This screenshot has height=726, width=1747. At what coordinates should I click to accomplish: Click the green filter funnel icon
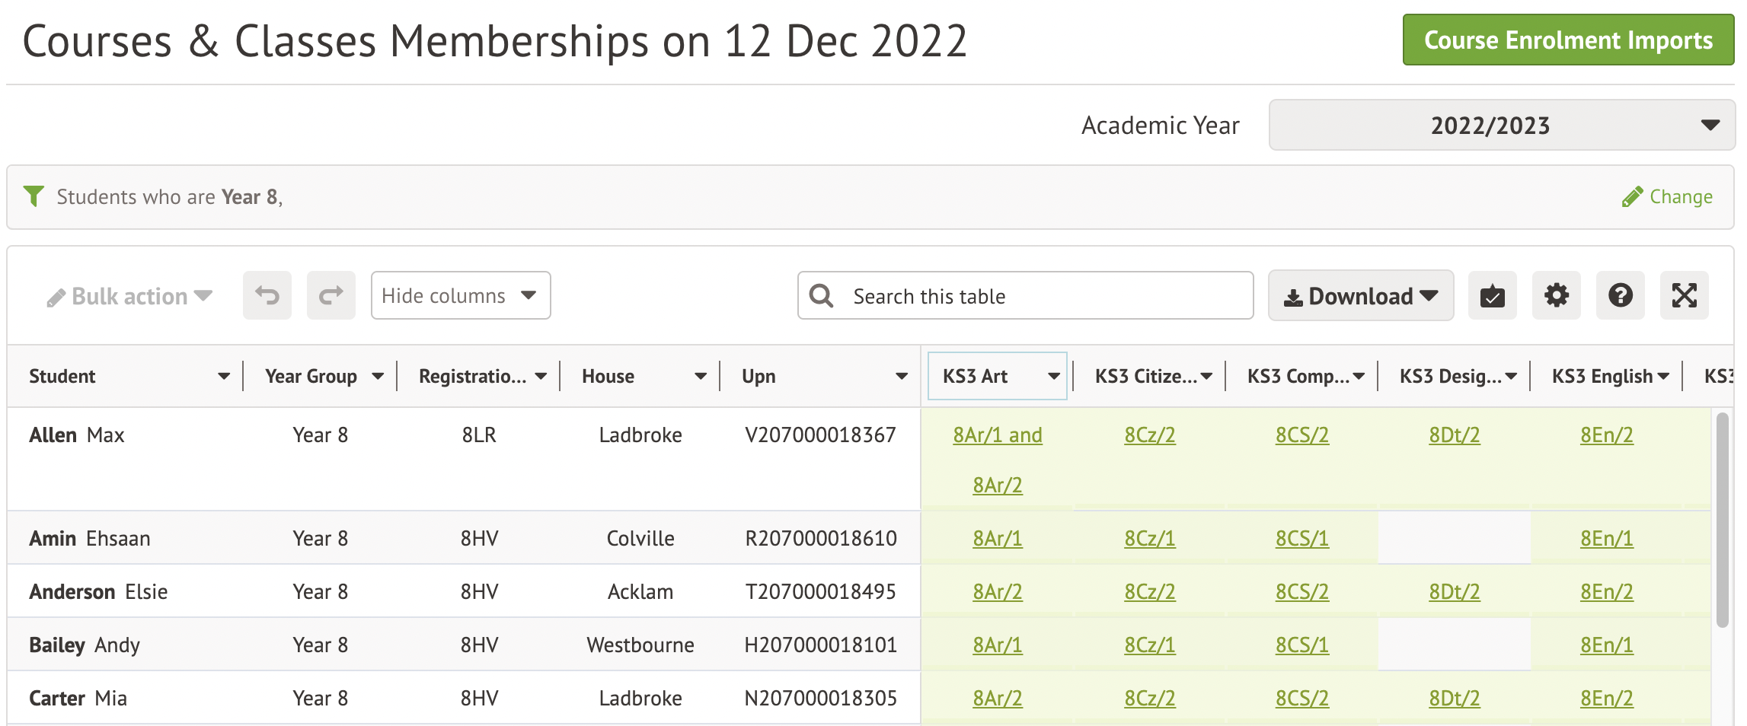point(34,196)
